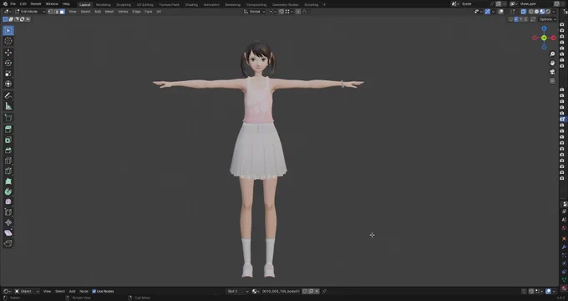The image size is (568, 301).
Task: Click the Scene name field
Action: pyautogui.click(x=475, y=4)
